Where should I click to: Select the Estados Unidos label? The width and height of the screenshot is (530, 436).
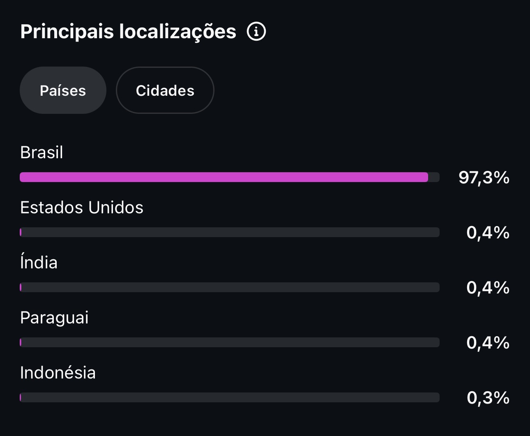pos(82,208)
